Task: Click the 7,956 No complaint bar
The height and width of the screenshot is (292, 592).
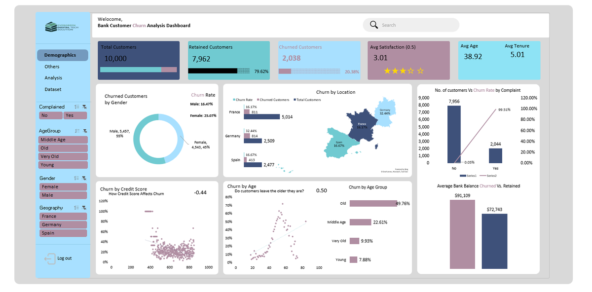Action: point(454,134)
